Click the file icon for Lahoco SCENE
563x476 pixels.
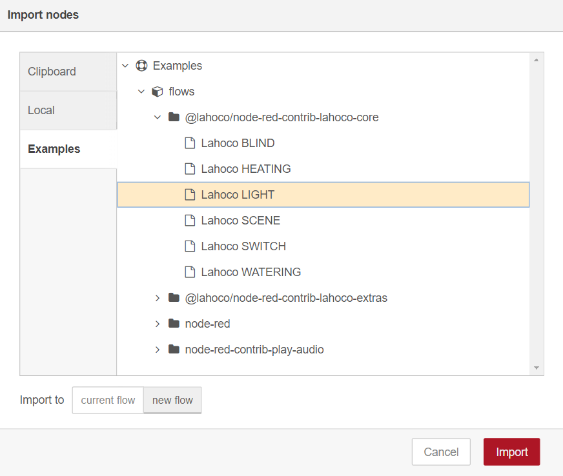[x=190, y=221]
